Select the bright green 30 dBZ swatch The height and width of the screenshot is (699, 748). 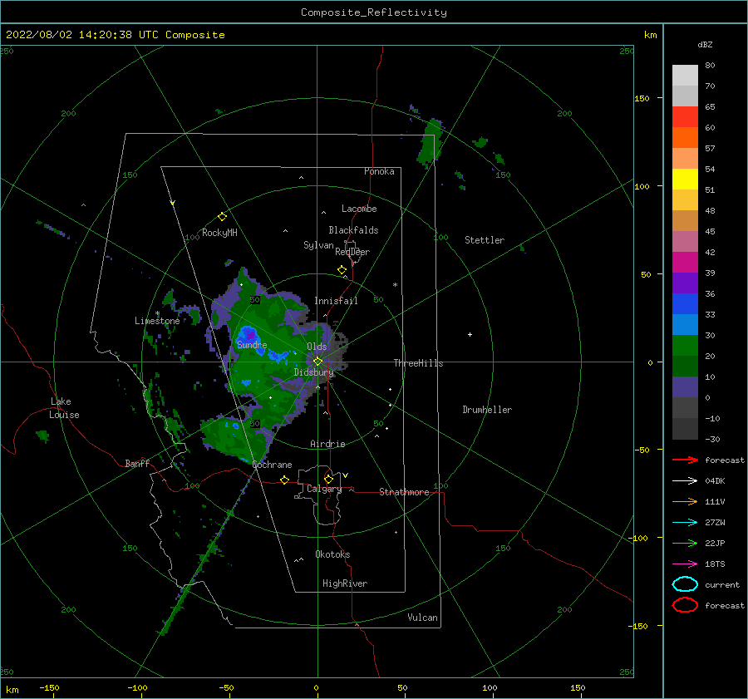pyautogui.click(x=685, y=346)
